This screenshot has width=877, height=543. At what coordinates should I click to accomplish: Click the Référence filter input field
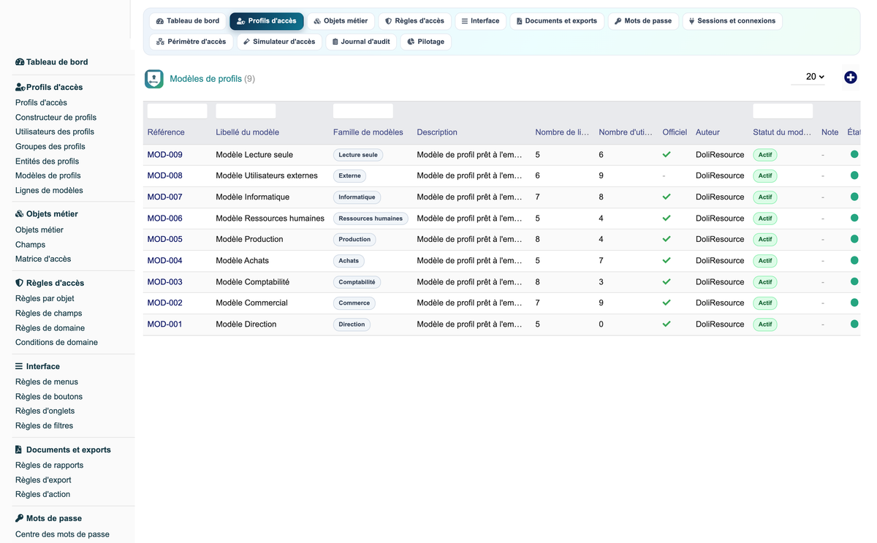(x=177, y=111)
